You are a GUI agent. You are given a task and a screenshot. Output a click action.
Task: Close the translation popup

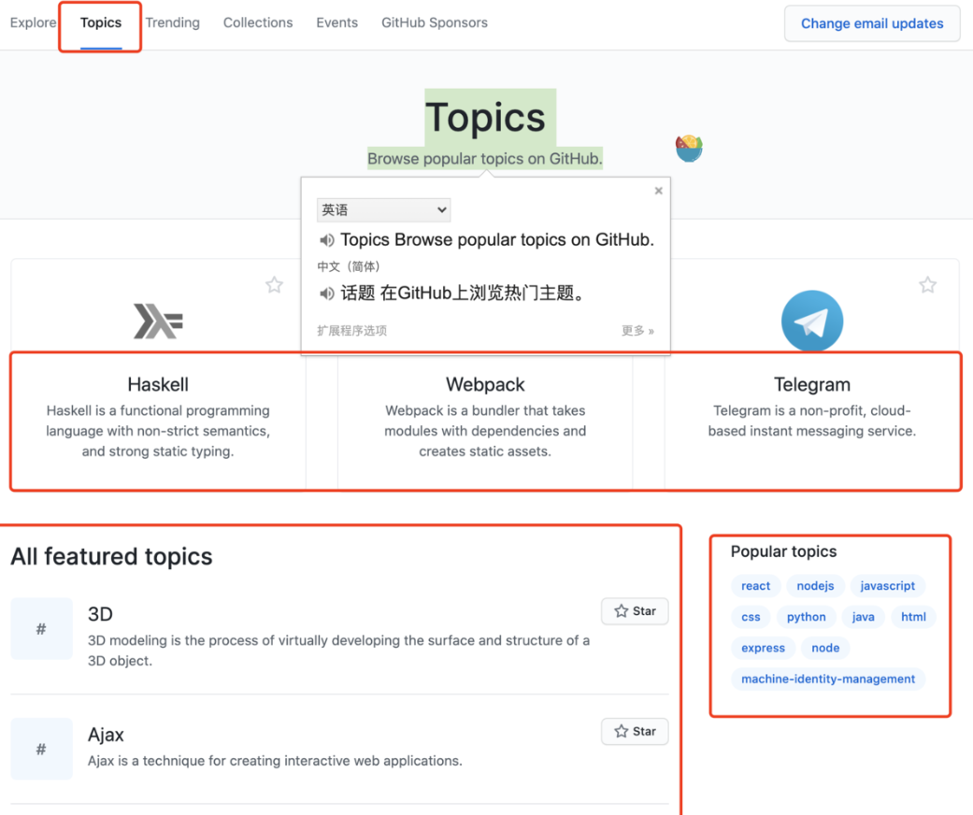click(x=658, y=191)
